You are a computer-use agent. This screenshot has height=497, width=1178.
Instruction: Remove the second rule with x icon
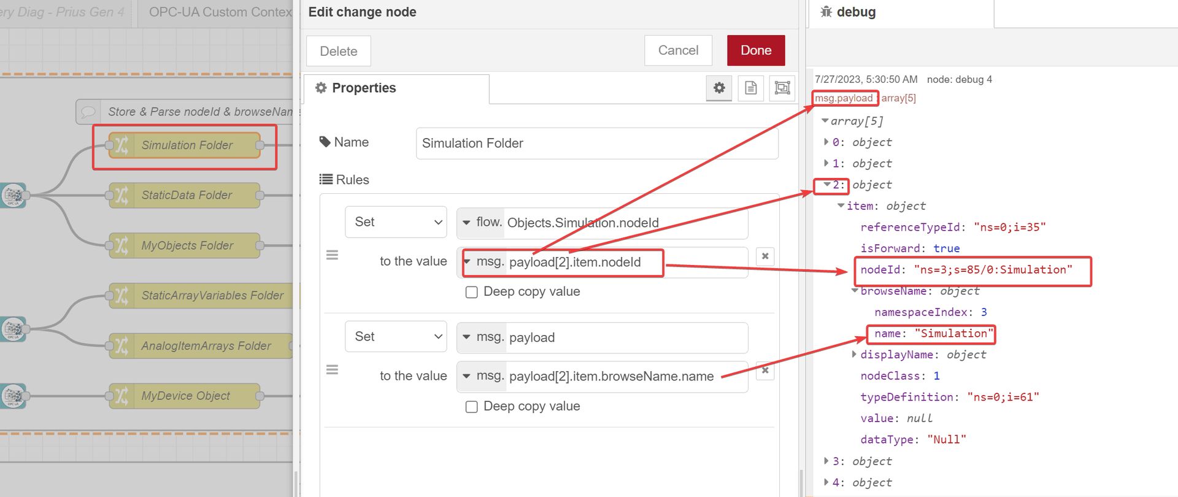coord(765,371)
